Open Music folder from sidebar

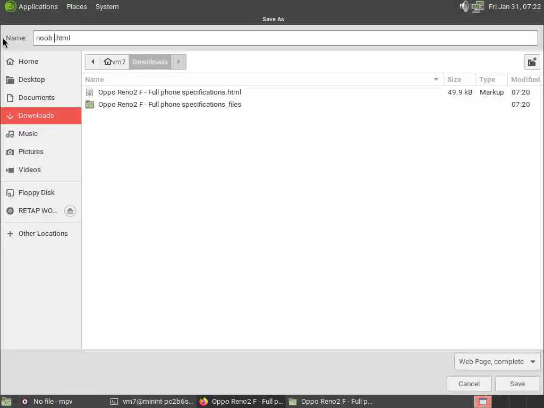pos(41,133)
